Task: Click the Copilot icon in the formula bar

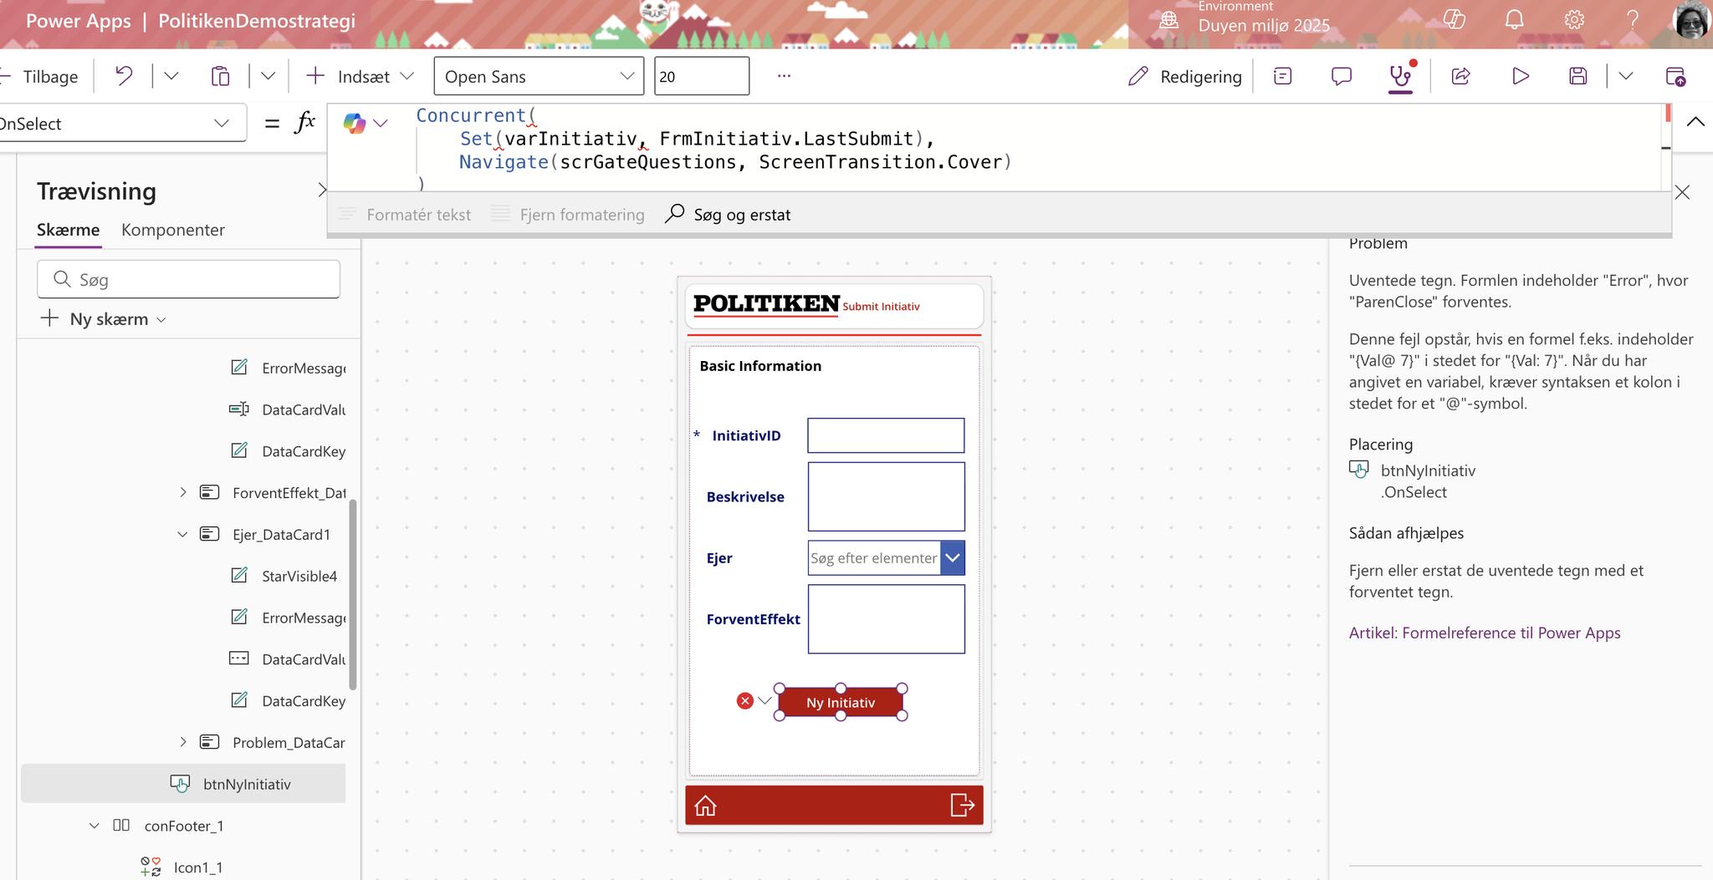Action: click(355, 123)
